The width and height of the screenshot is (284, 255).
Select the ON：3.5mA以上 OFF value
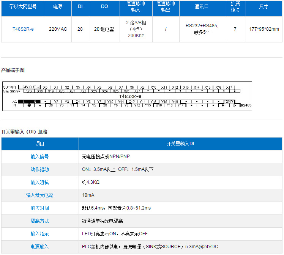(x=118, y=169)
